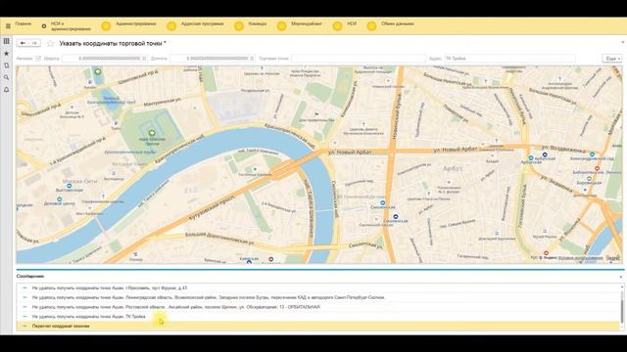This screenshot has width=627, height=352.
Task: Open the sections grid icon in sidebar
Action: point(7,41)
